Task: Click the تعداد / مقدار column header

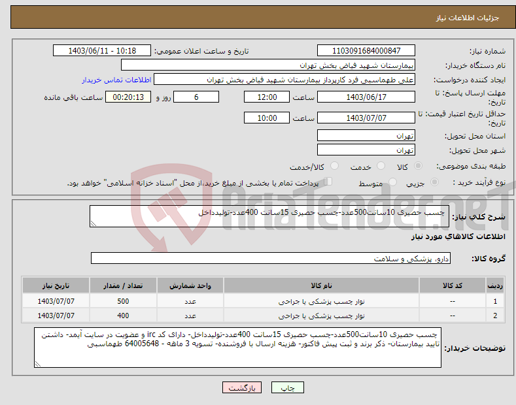Action: coord(123,285)
